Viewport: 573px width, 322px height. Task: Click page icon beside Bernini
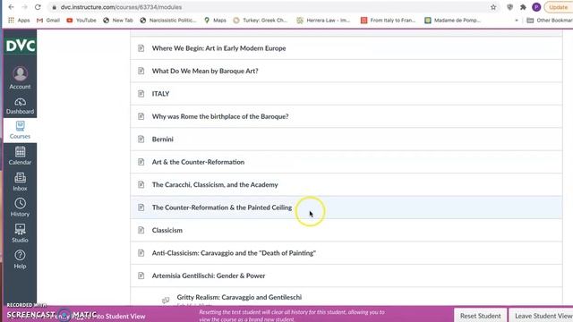coord(141,140)
